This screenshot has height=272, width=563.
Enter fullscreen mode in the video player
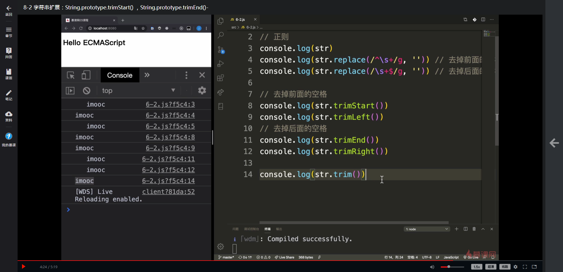coord(525,267)
